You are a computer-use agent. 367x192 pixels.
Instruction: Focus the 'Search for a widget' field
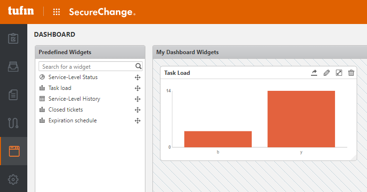pyautogui.click(x=87, y=66)
